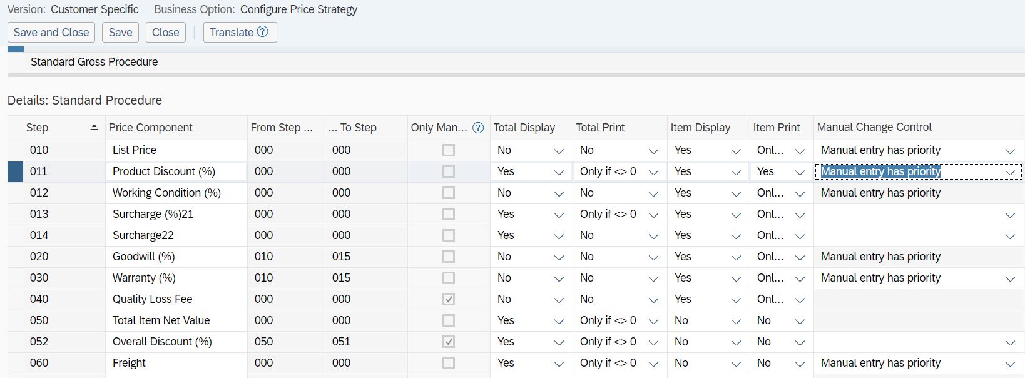This screenshot has width=1025, height=378.
Task: Toggle Only Manual checkbox for Warranty (%)
Action: (449, 278)
